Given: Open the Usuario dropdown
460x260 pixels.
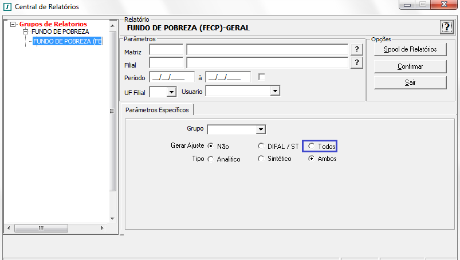Looking at the screenshot, I should 275,91.
